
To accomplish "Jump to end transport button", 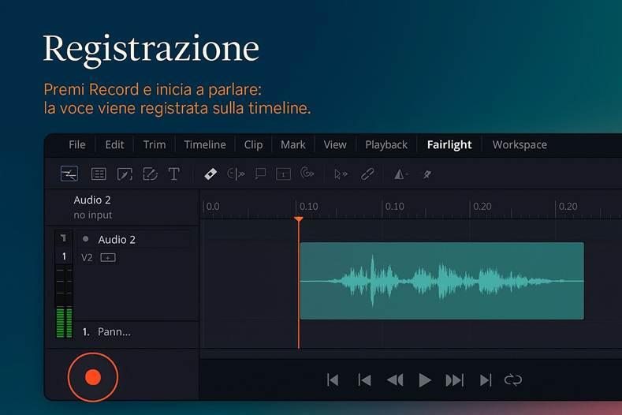I will (x=486, y=380).
